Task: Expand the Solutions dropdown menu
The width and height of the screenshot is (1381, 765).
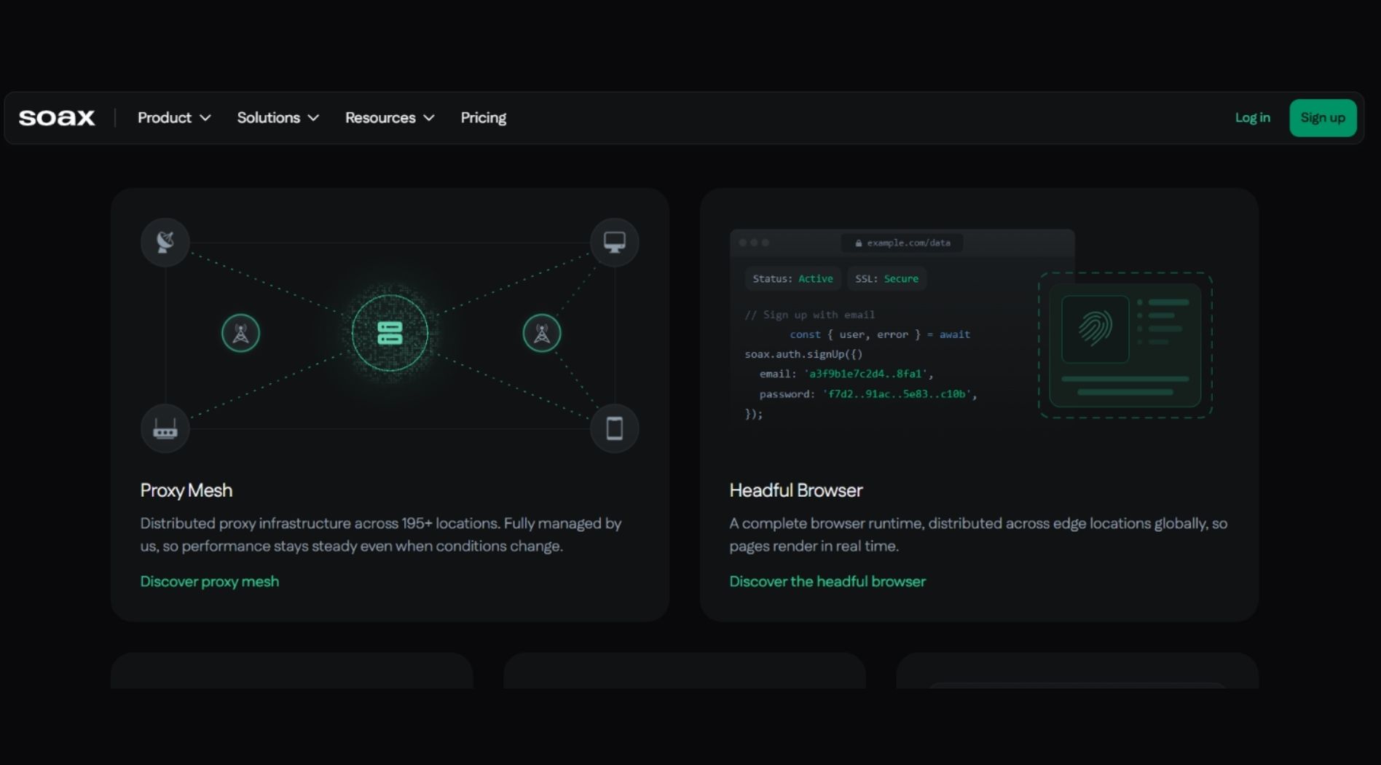Action: pos(278,118)
